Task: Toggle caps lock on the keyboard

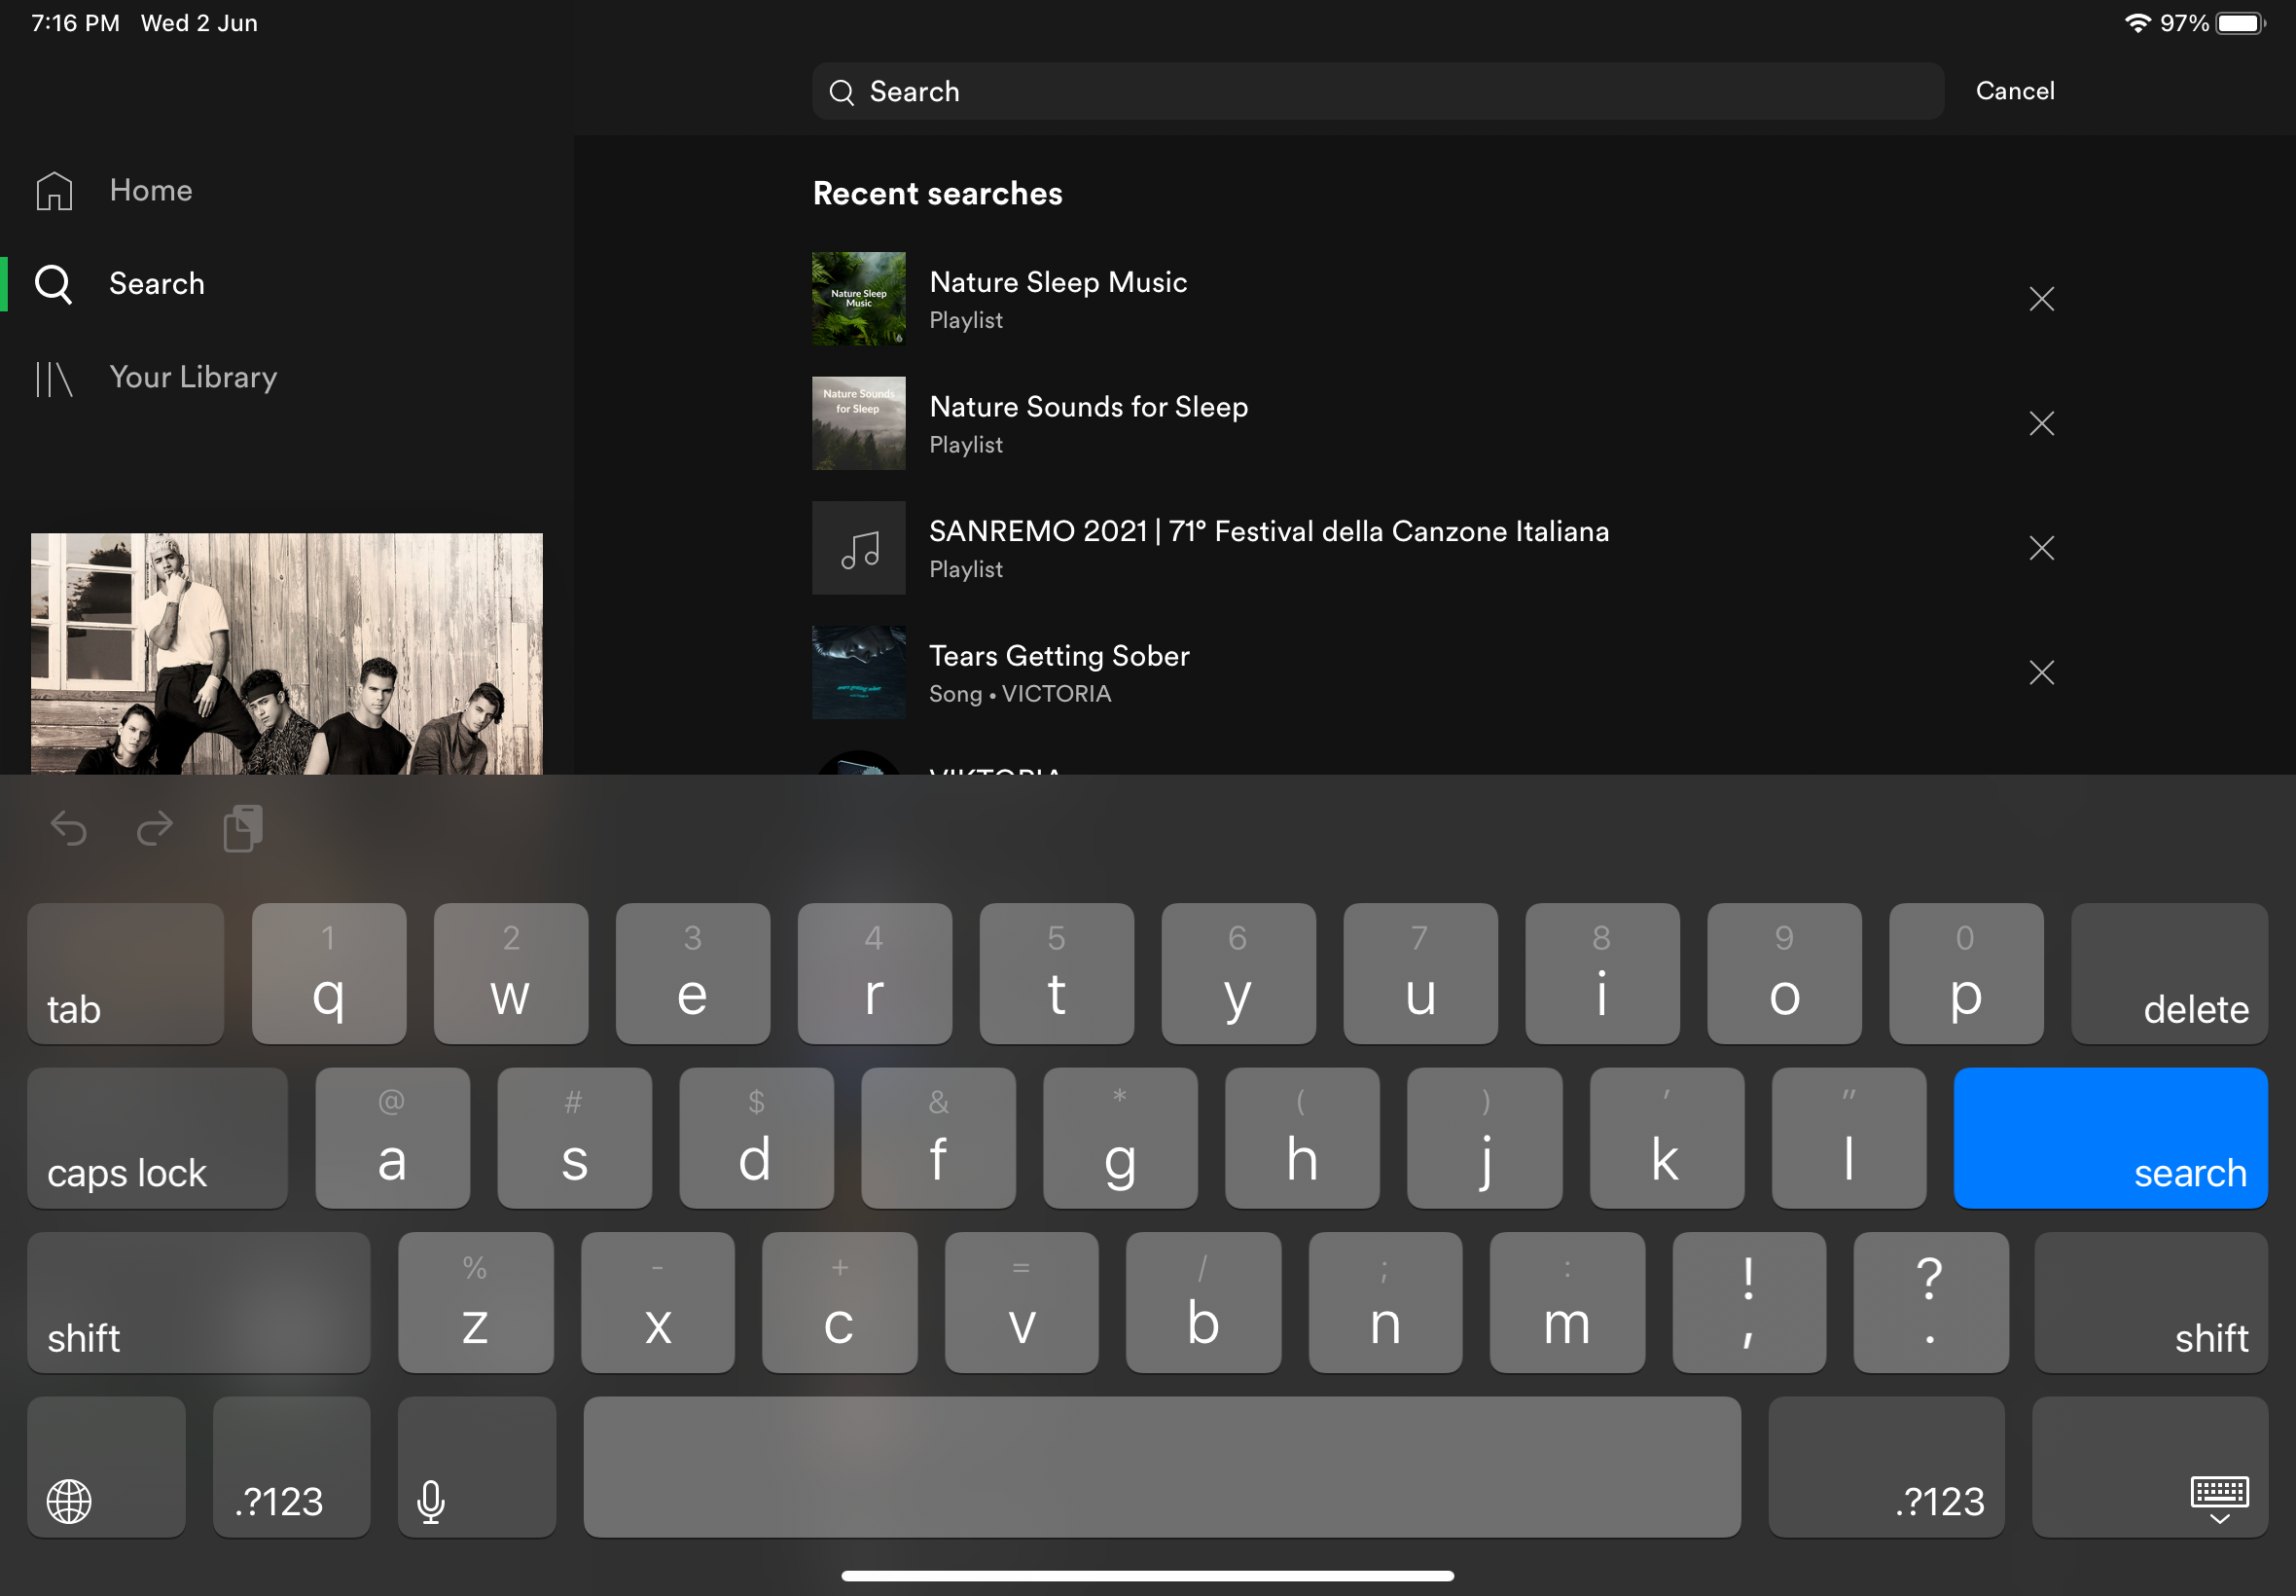Action: 156,1138
